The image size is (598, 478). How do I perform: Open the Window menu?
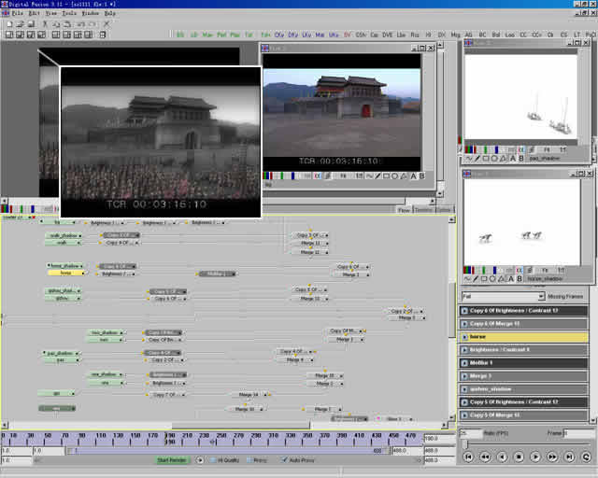point(91,13)
